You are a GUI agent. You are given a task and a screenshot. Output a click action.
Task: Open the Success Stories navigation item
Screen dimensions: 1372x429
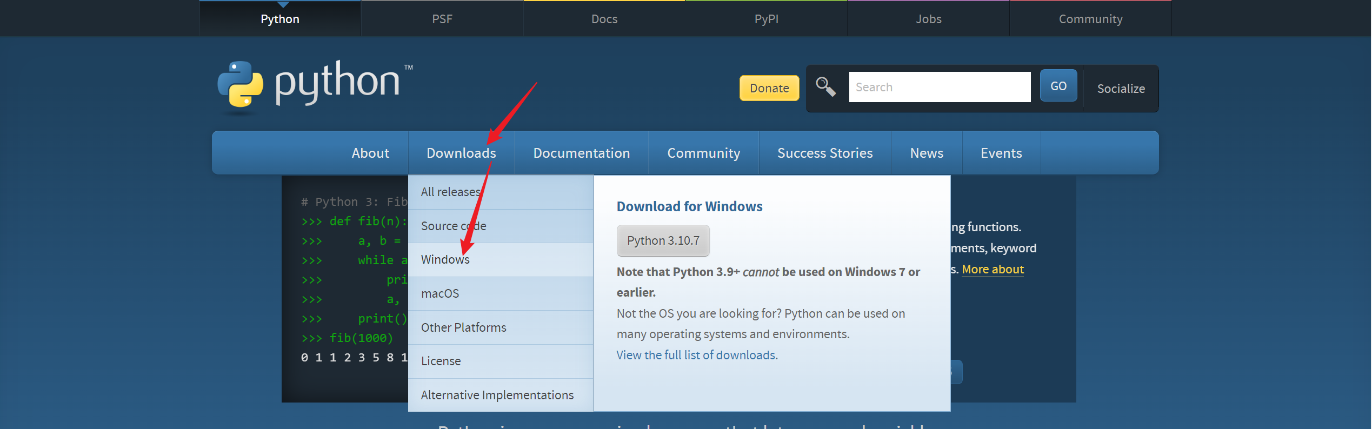point(824,153)
